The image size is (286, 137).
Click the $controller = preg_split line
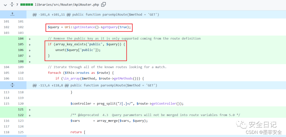127,104
